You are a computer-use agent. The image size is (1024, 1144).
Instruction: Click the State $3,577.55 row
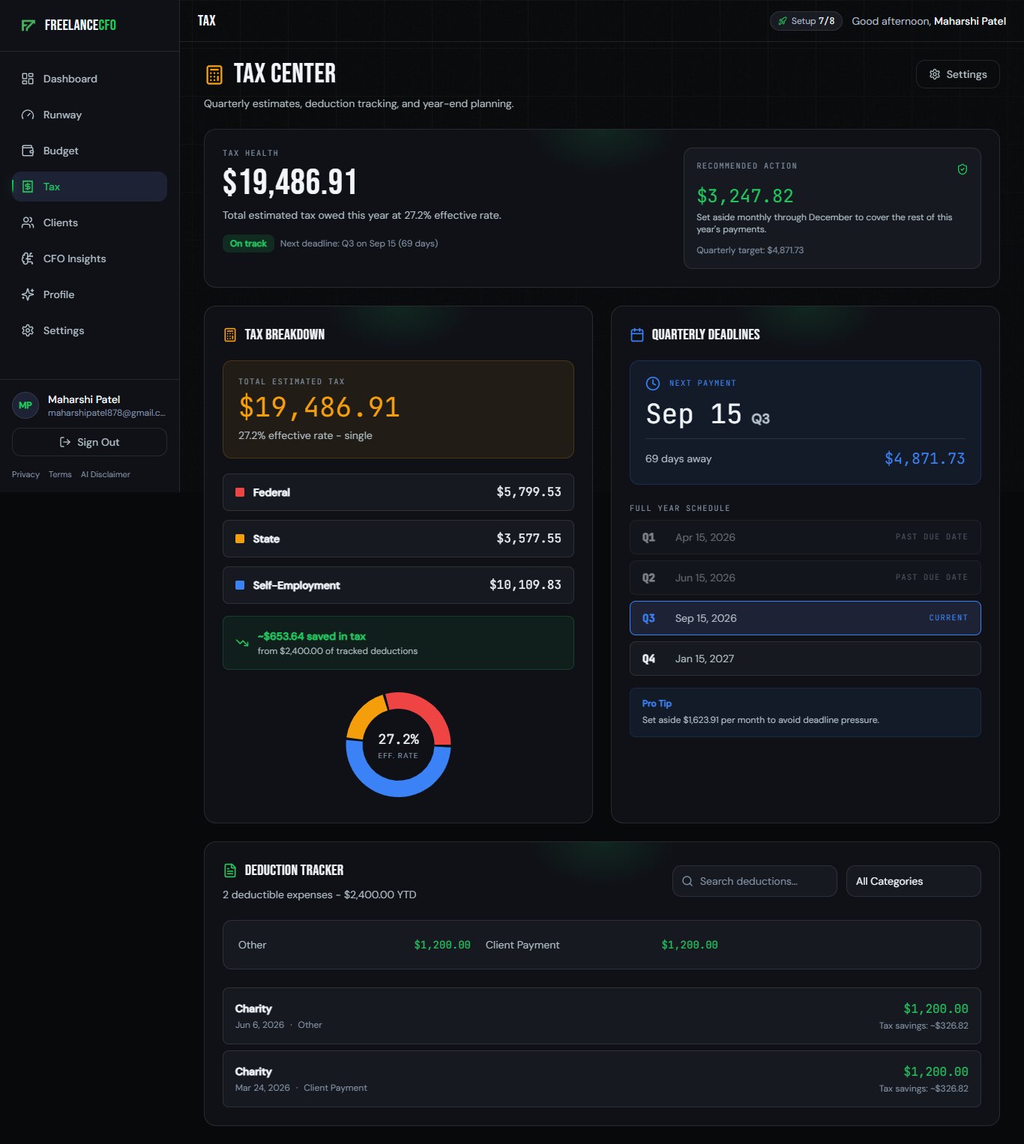pos(398,539)
